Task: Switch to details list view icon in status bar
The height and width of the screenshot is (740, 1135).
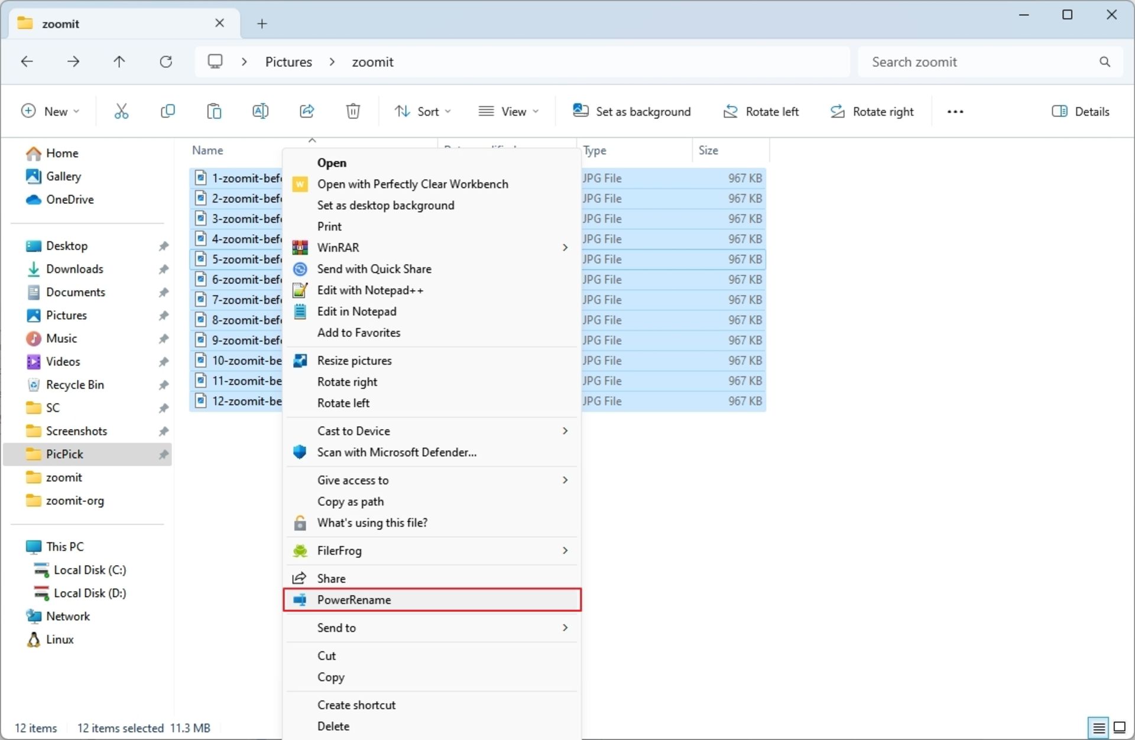Action: tap(1099, 728)
